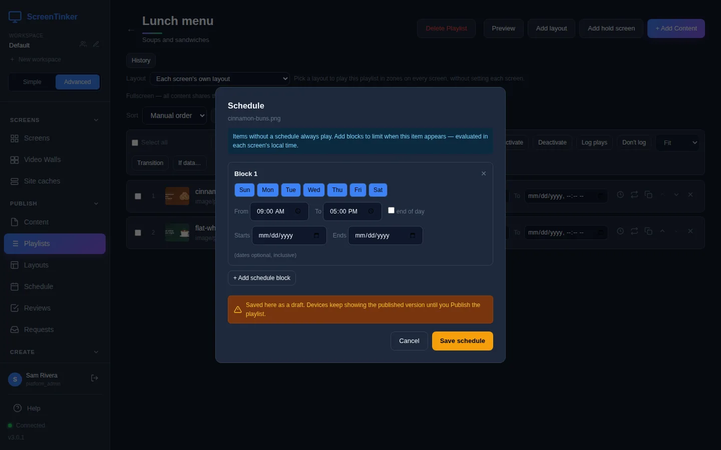Open the To time picker clock icon
This screenshot has width=721, height=450.
click(371, 211)
